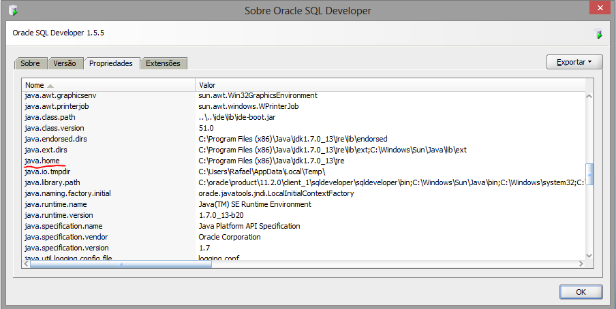Click the java.specification.vendor Oracle Corporation value
616x309 pixels.
229,237
